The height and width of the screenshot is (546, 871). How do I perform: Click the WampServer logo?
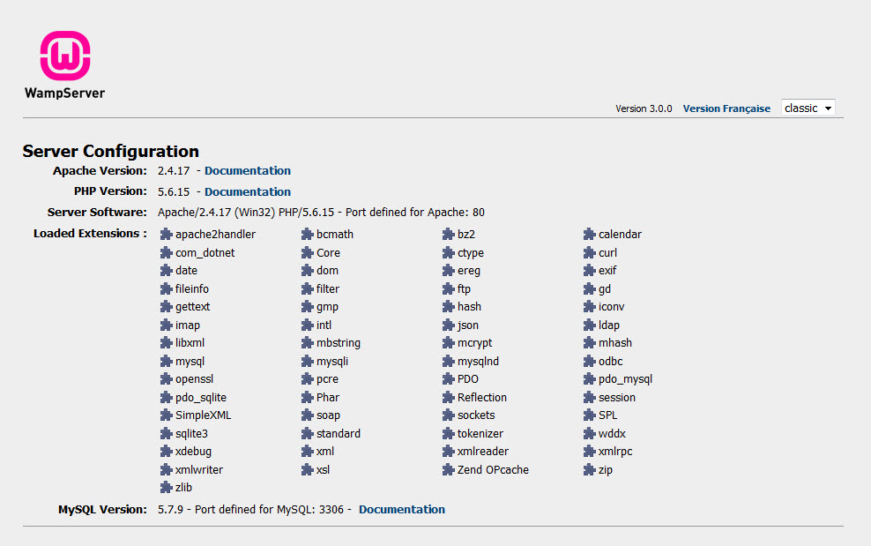point(65,64)
